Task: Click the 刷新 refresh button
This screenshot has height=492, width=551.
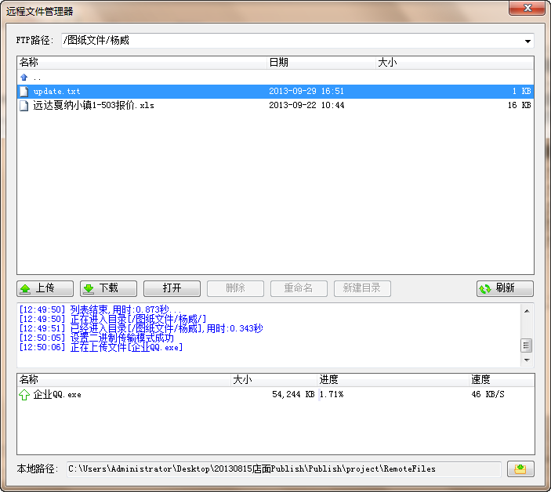Action: click(x=505, y=288)
